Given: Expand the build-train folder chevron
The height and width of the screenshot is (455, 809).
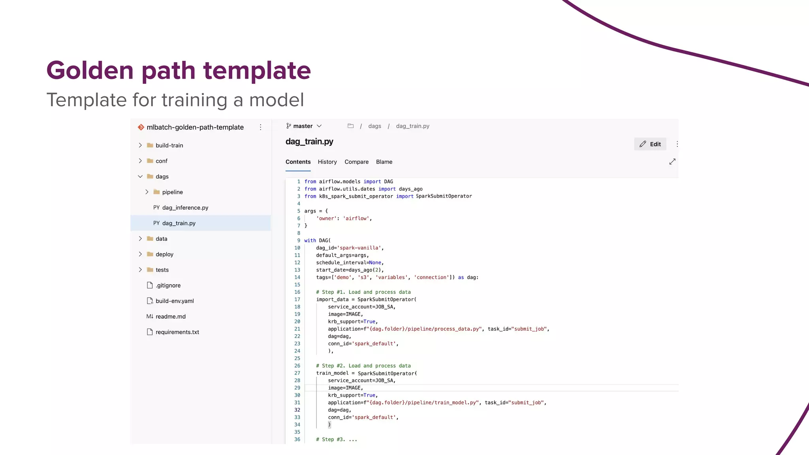Looking at the screenshot, I should (x=140, y=145).
